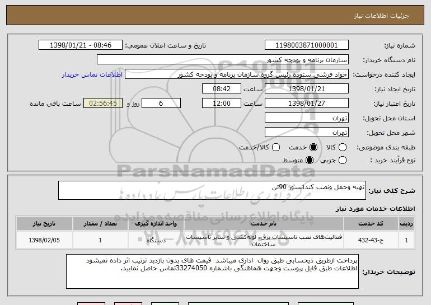Select the کالا radio button
Image resolution: width=431 pixels, height=305 pixels.
[x=343, y=148]
